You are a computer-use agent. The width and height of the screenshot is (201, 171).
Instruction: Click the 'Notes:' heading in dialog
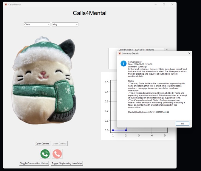click(131, 81)
